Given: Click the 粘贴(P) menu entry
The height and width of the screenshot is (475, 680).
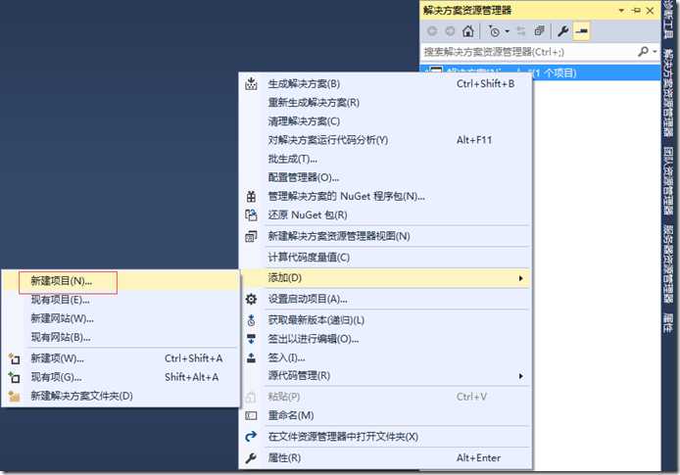Looking at the screenshot, I should (385, 397).
